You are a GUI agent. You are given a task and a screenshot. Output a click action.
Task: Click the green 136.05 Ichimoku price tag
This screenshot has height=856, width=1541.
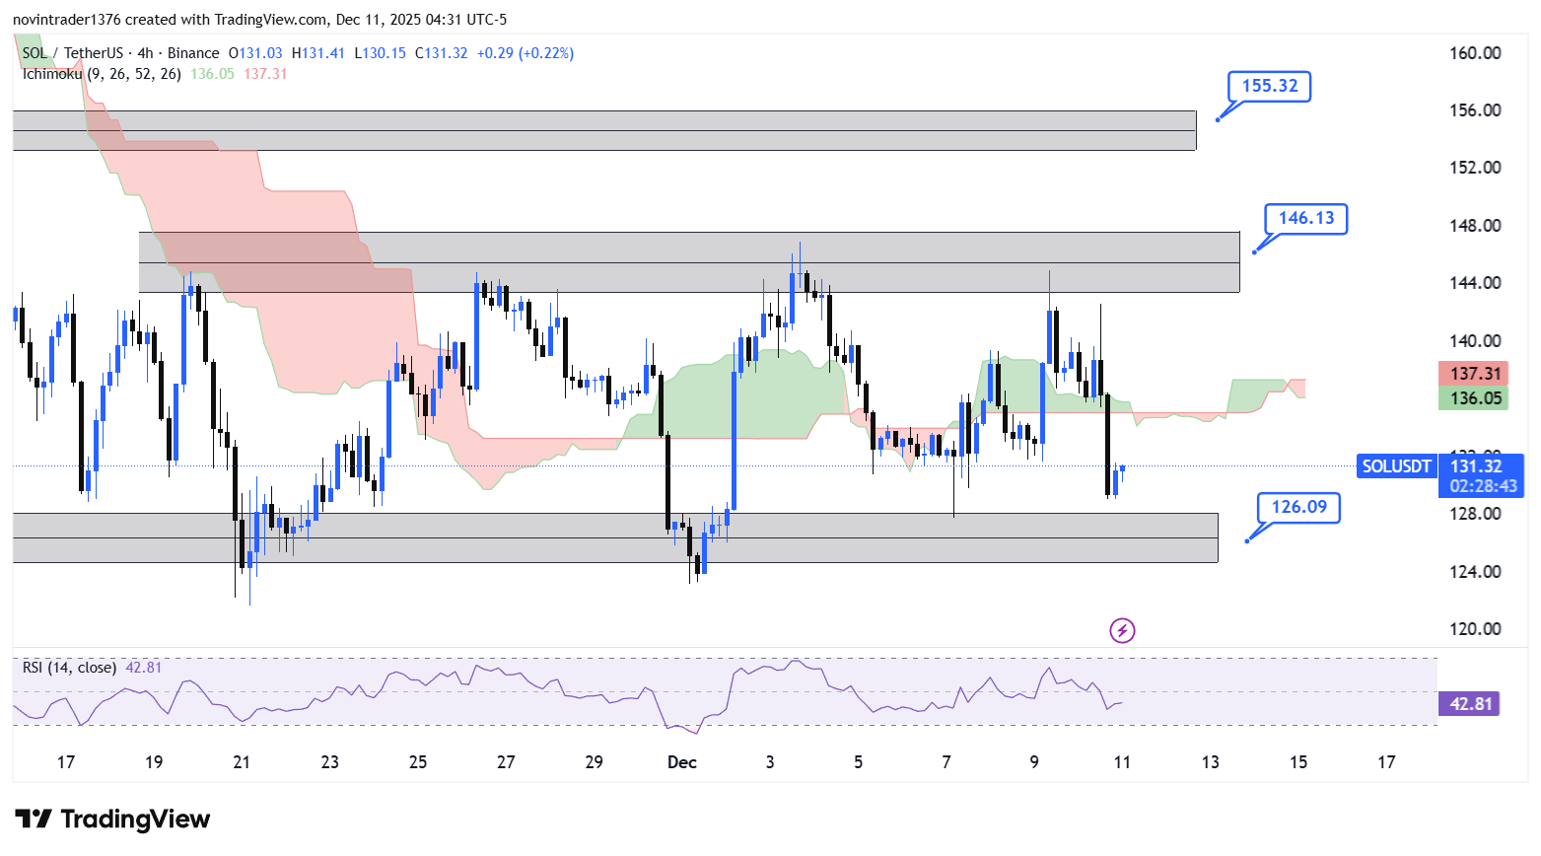pyautogui.click(x=1474, y=398)
